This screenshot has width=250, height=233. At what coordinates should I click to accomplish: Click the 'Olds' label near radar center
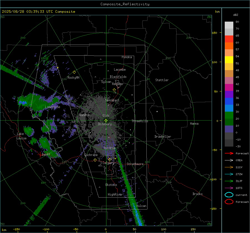click(x=106, y=116)
